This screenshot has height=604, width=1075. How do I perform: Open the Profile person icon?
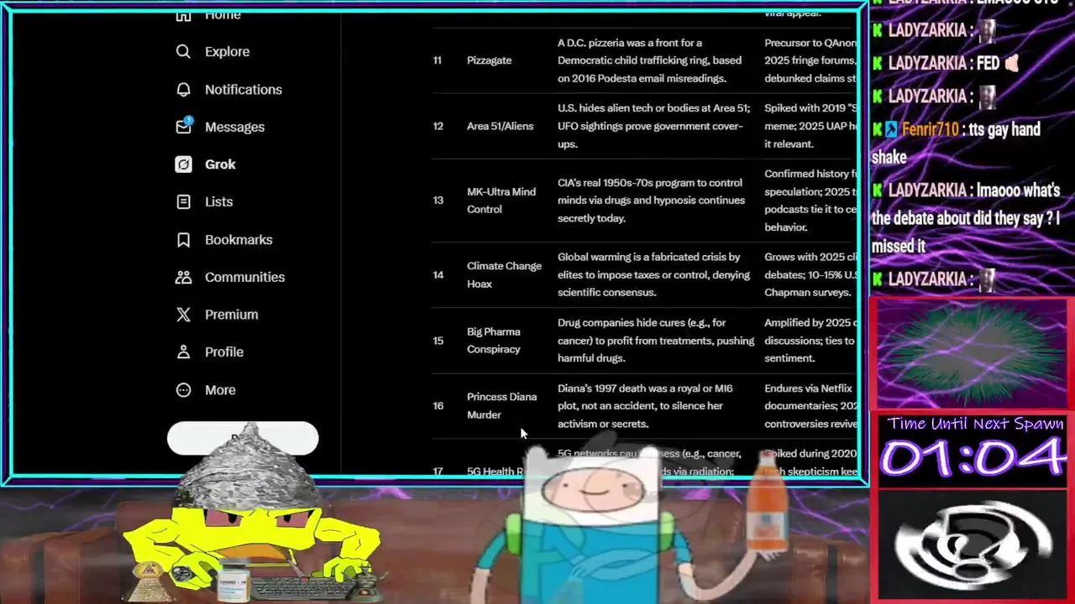183,351
